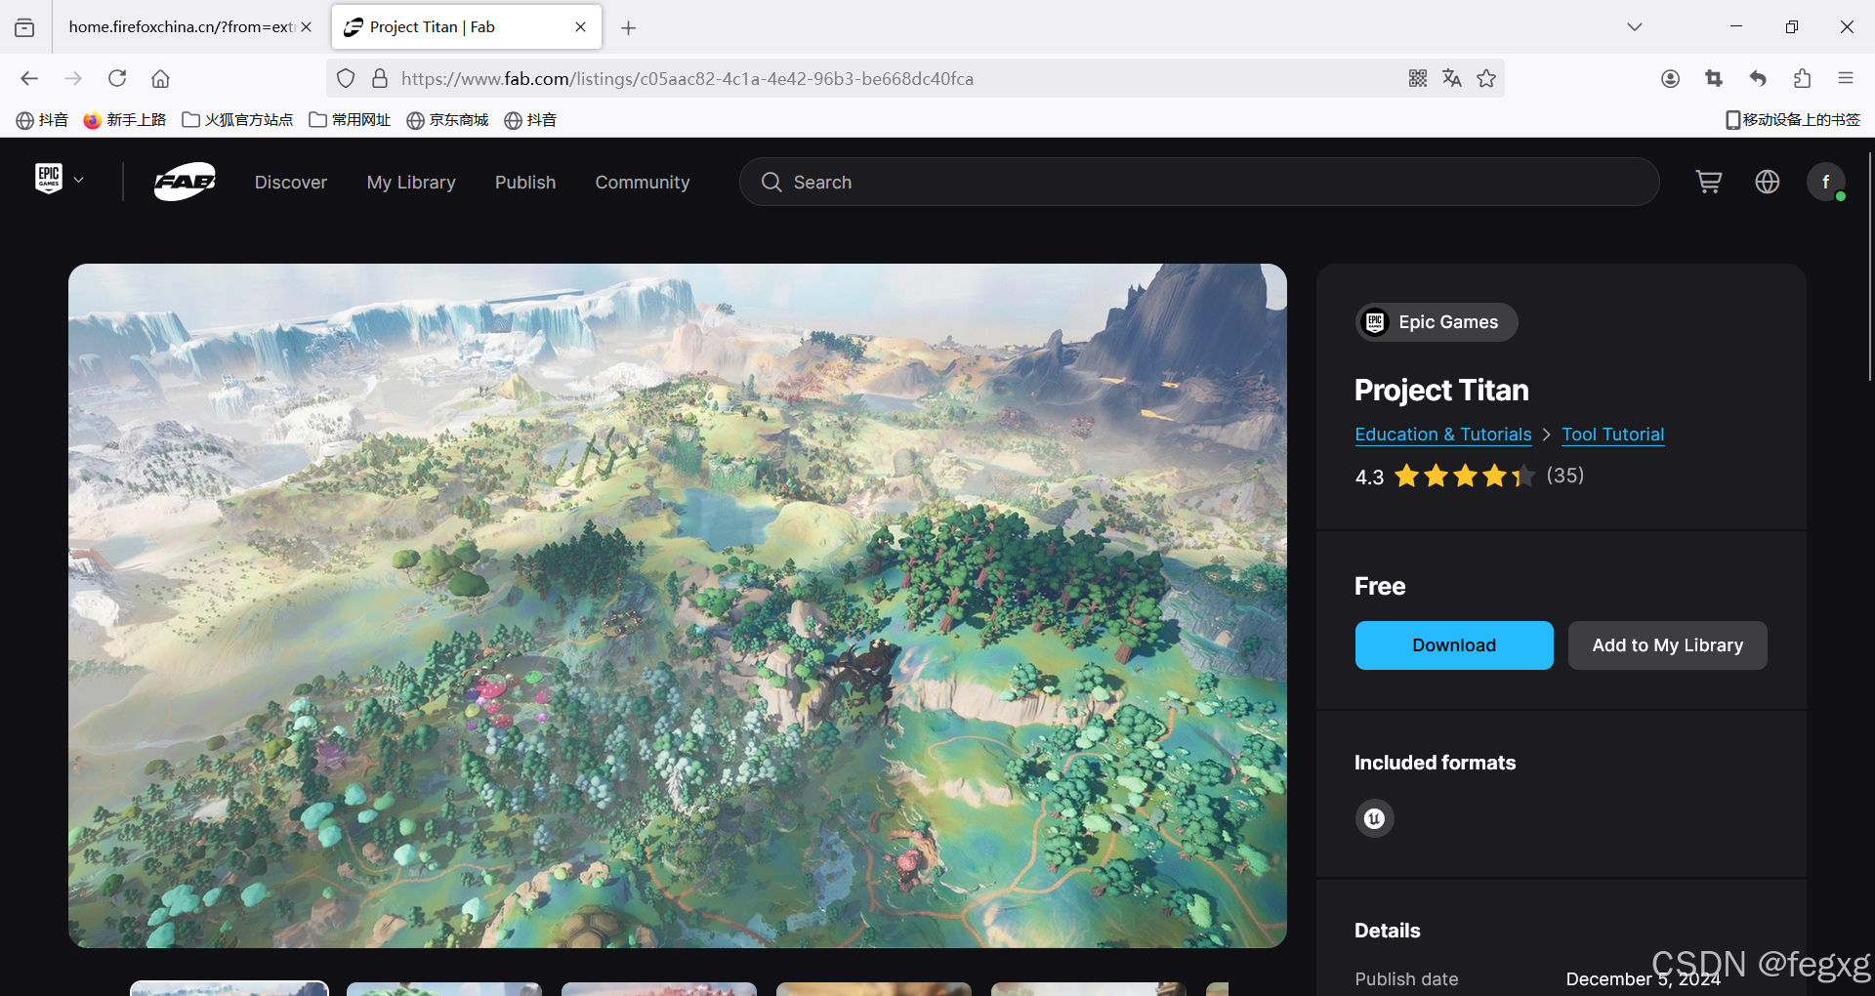This screenshot has width=1875, height=996.
Task: Select the fourth gallery thumbnail
Action: 874,989
